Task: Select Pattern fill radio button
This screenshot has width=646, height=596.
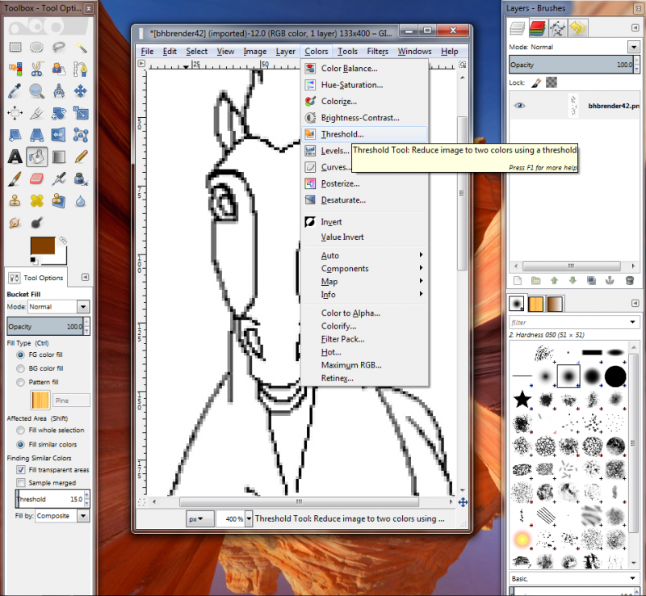Action: coord(20,383)
